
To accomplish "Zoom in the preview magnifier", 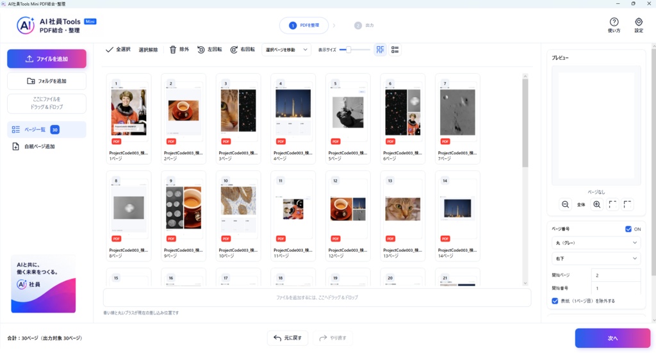I will coord(596,204).
